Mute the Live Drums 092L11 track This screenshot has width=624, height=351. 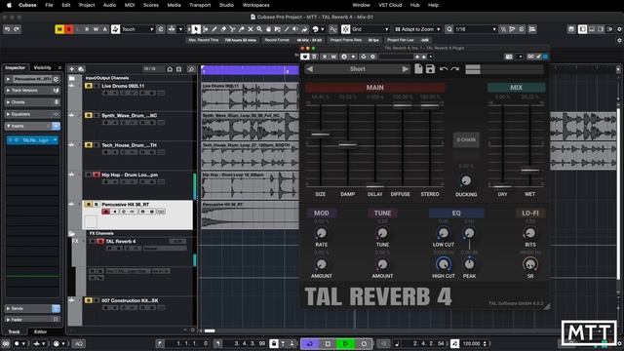(89, 86)
